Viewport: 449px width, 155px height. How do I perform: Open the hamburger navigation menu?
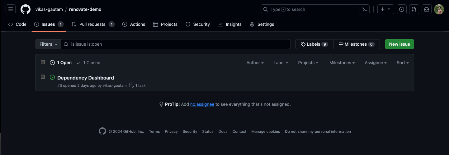(x=10, y=9)
